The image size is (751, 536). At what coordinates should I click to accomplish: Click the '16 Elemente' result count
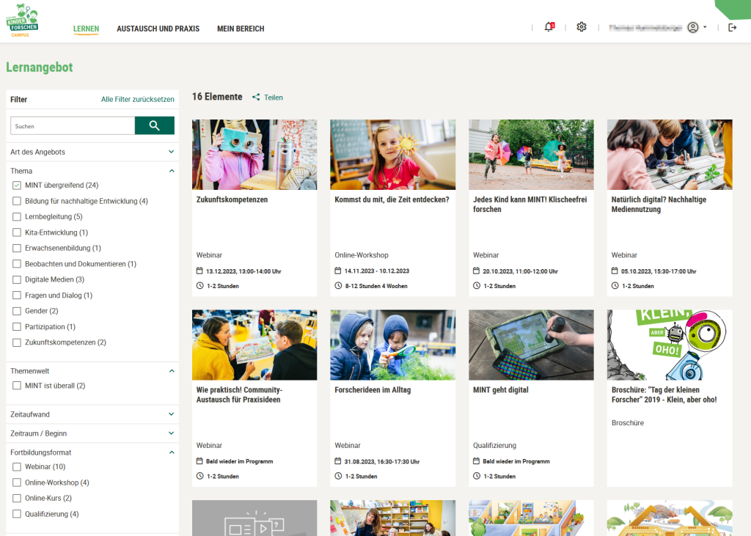pyautogui.click(x=217, y=97)
